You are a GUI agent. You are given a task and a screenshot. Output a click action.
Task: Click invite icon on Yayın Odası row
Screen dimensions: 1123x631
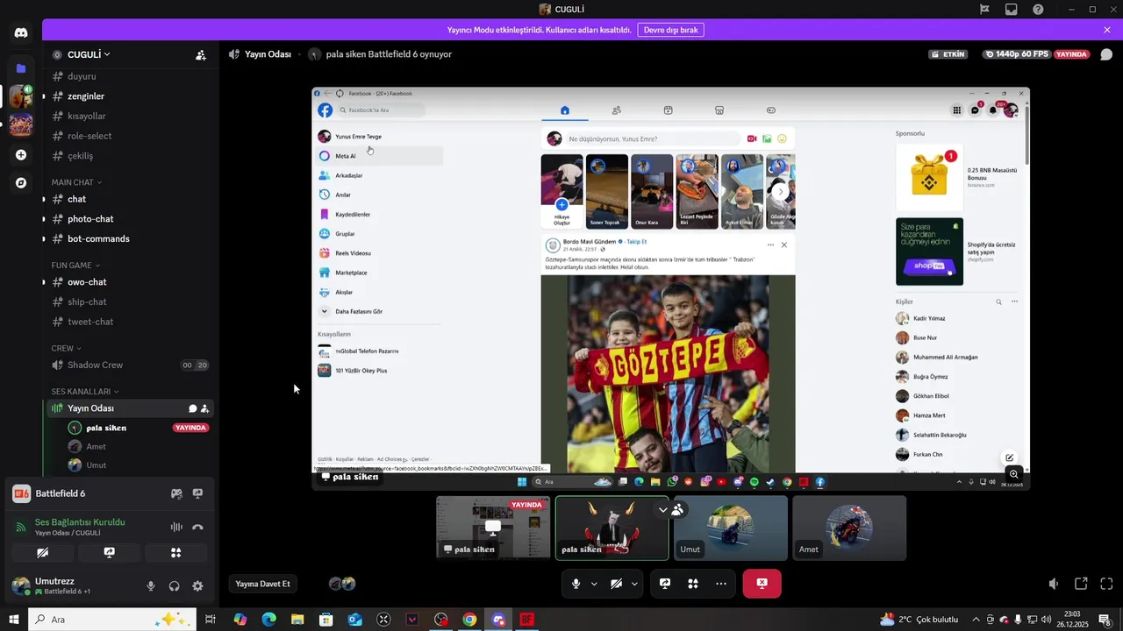(x=204, y=408)
